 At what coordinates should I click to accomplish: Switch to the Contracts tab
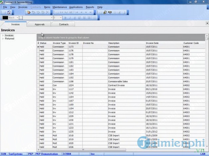64,24
